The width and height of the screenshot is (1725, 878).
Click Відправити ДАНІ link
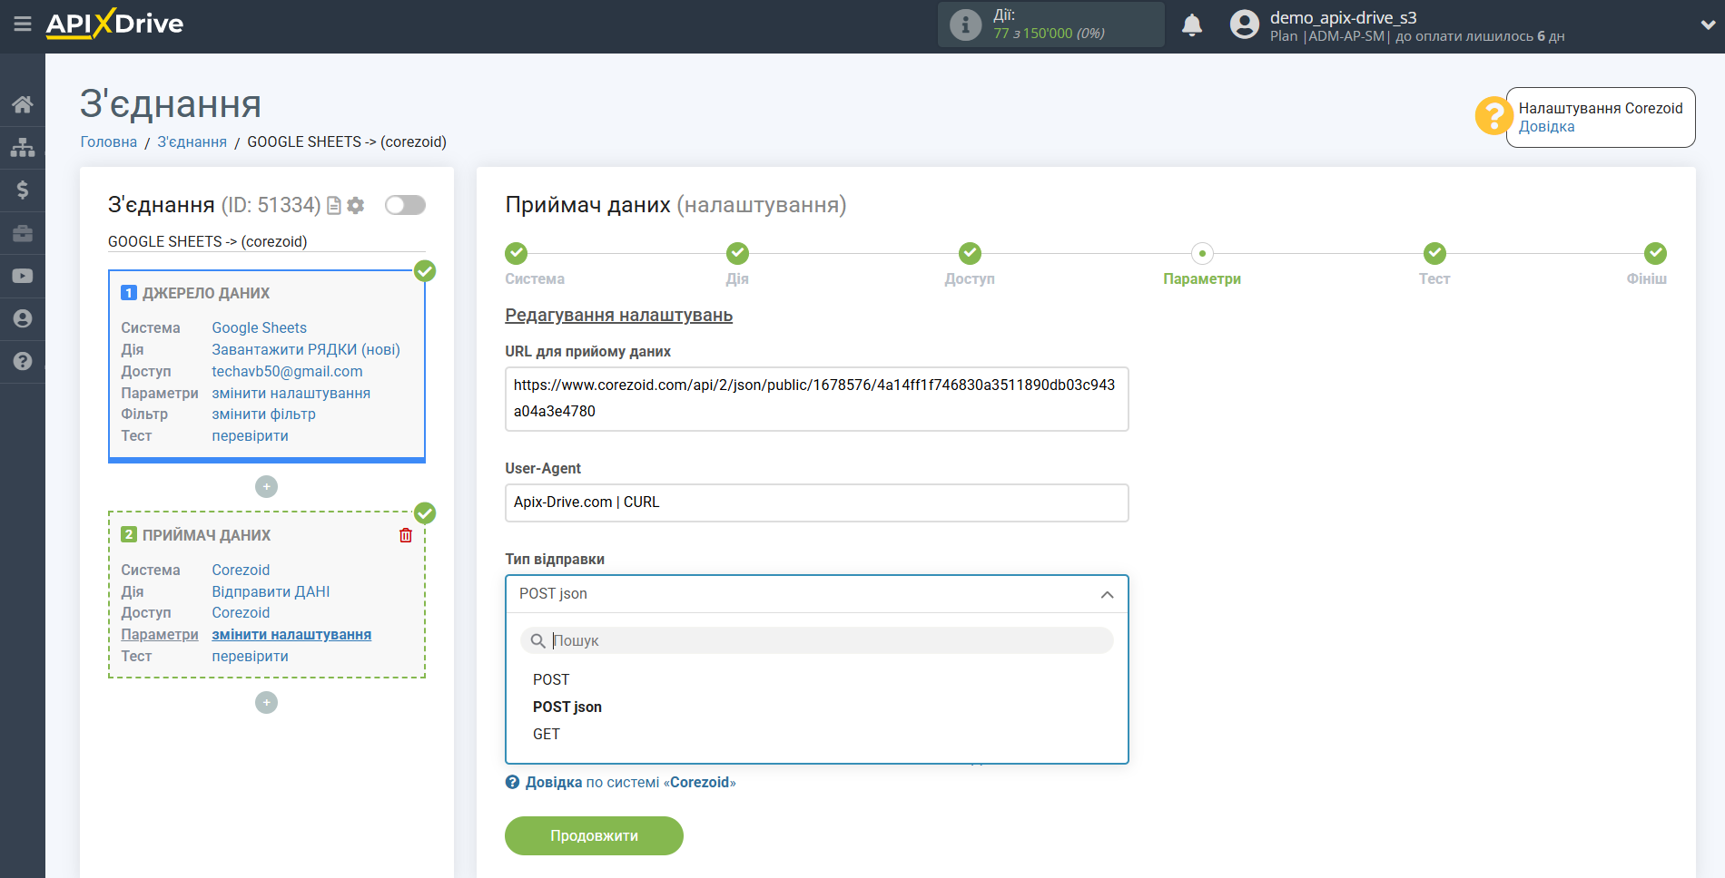pos(271,591)
